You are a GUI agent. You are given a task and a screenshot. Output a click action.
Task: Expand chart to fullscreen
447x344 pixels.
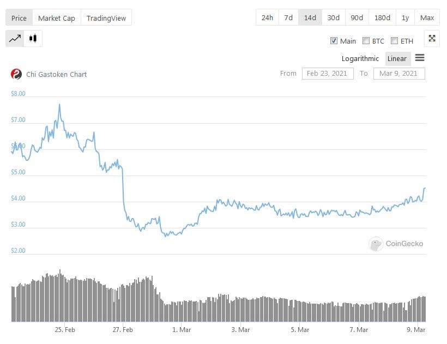pyautogui.click(x=432, y=38)
